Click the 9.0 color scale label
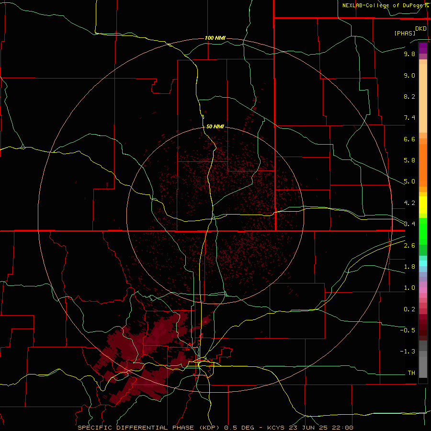 pyautogui.click(x=409, y=75)
